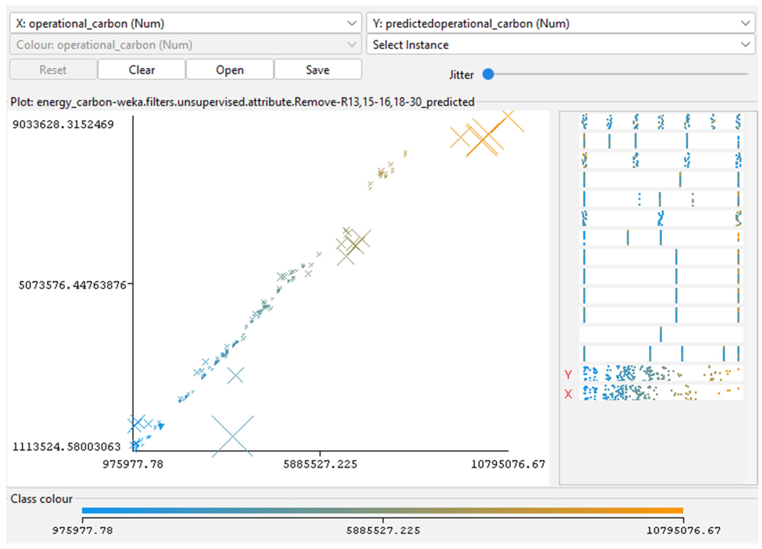The image size is (762, 549).
Task: Click the Jitter slider handle
Action: [488, 74]
